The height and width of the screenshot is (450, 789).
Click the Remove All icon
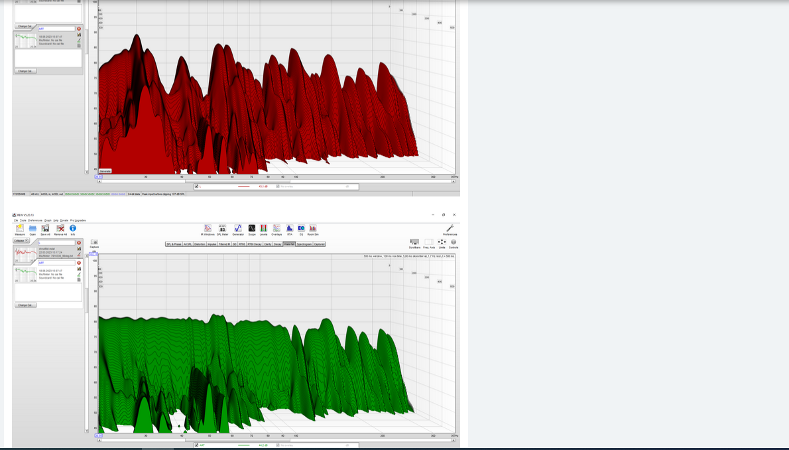point(60,229)
